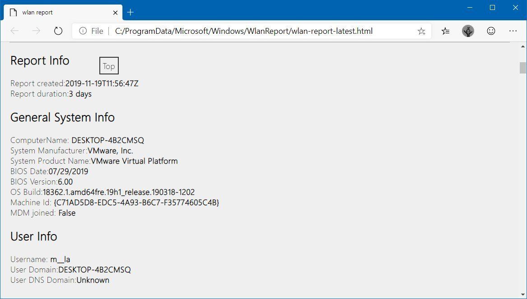Click the disabled Back navigation arrow
Screen dimensions: 527x299
pos(14,31)
